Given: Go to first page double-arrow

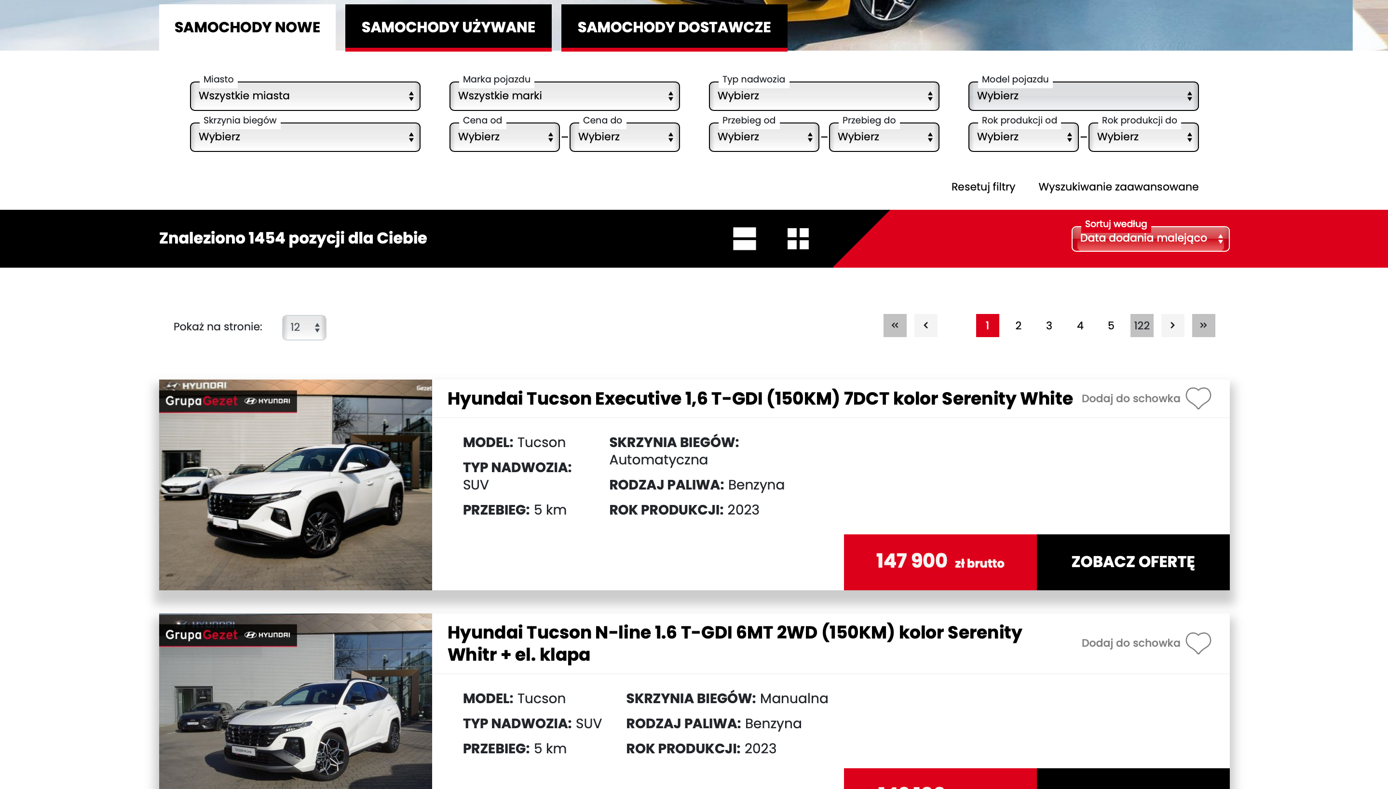Looking at the screenshot, I should point(895,326).
